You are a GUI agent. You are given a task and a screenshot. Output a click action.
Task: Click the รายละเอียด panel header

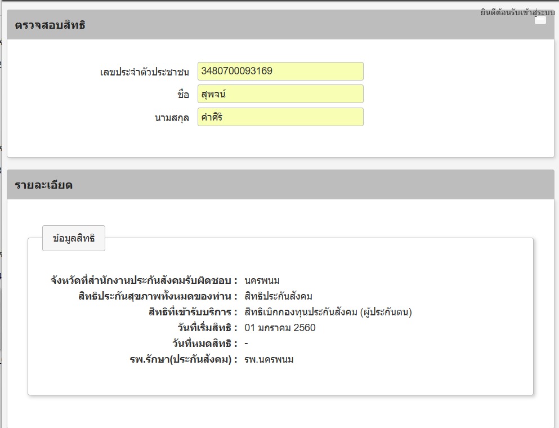[x=280, y=184]
